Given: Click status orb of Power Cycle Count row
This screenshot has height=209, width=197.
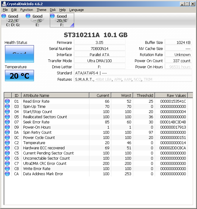Looking at the screenshot, I should (x=7, y=138).
